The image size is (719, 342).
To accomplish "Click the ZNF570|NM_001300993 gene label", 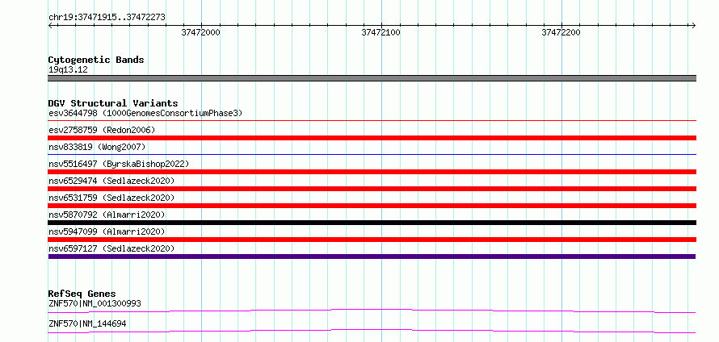I will 95,303.
